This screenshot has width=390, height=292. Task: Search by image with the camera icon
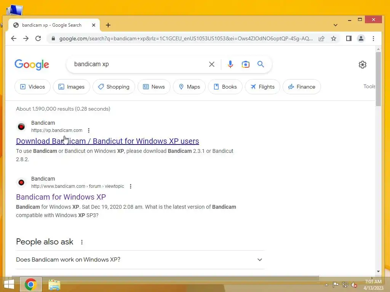click(246, 64)
